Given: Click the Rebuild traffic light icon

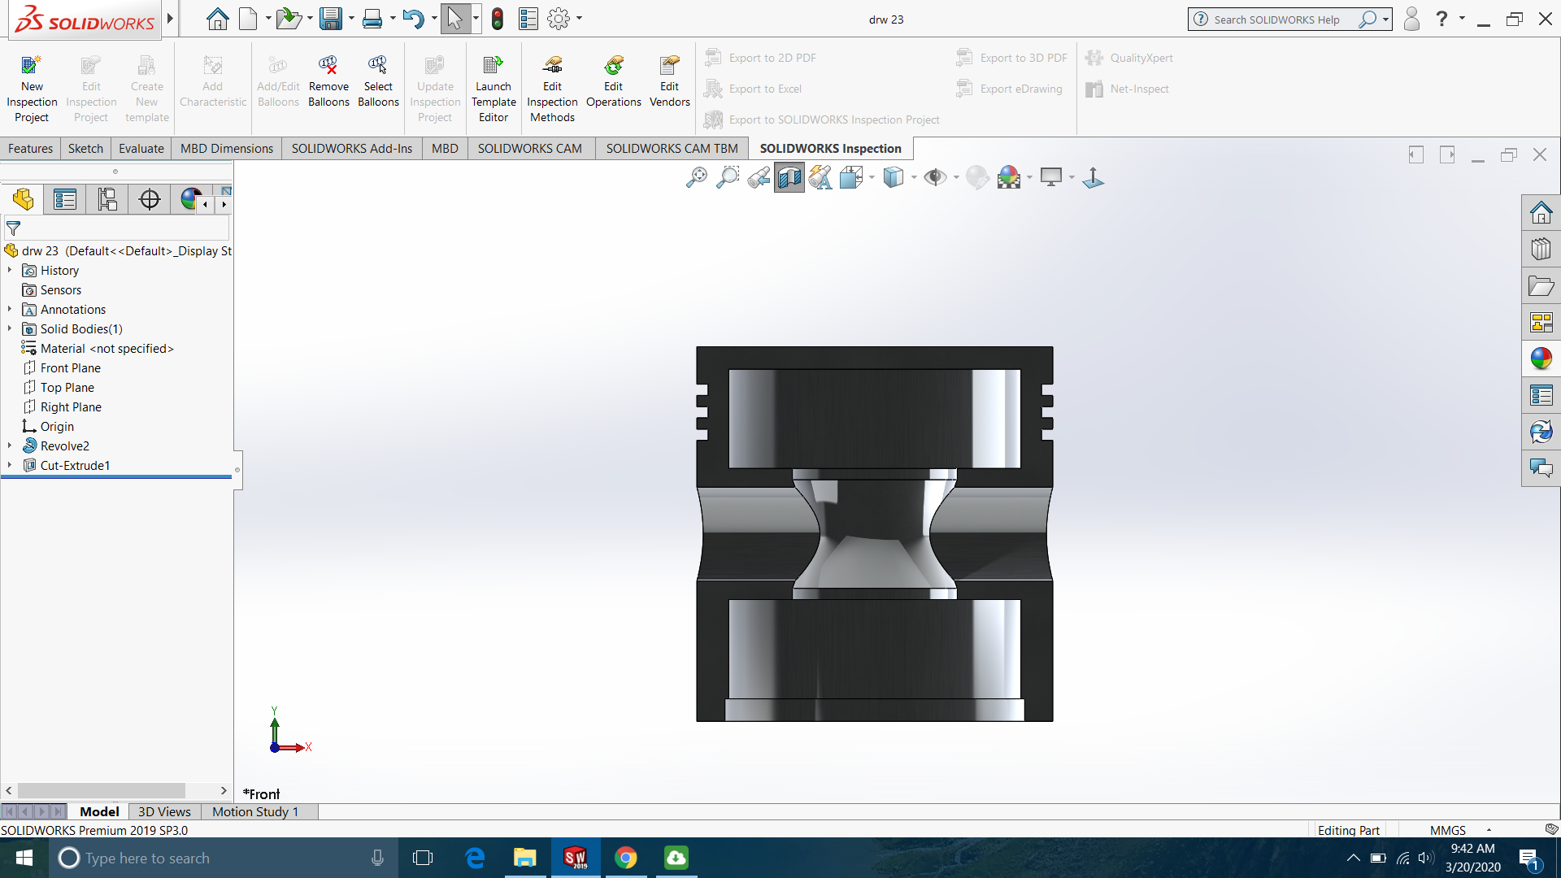Looking at the screenshot, I should pyautogui.click(x=498, y=19).
